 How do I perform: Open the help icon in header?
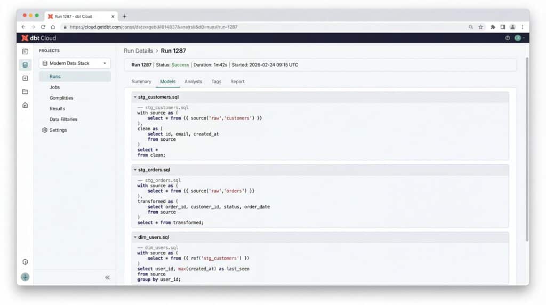pyautogui.click(x=508, y=38)
